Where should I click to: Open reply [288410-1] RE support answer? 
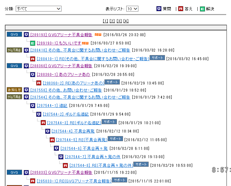[93, 59]
